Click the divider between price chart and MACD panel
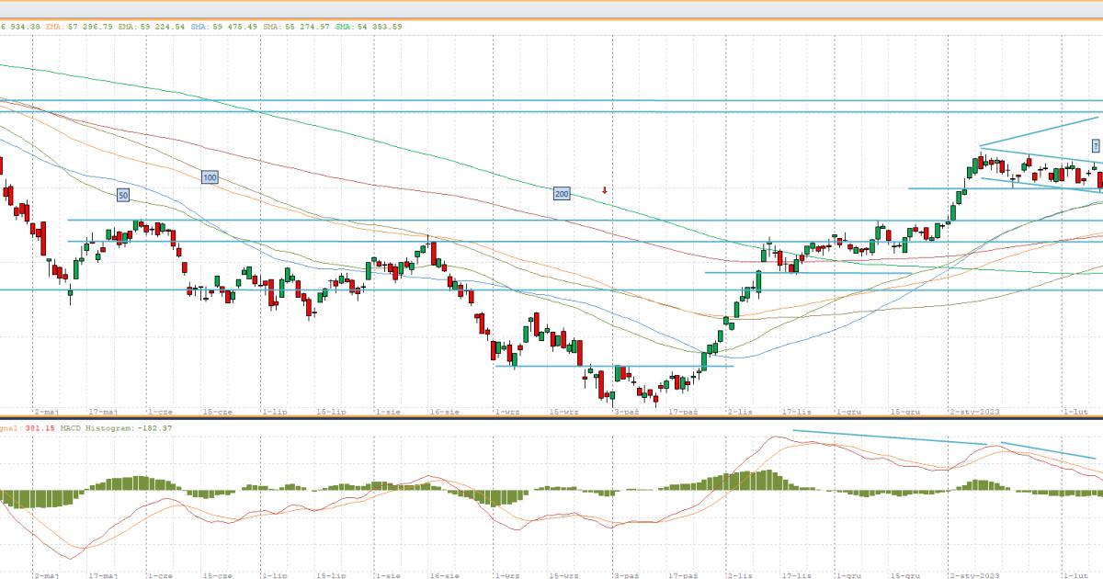 click(551, 419)
